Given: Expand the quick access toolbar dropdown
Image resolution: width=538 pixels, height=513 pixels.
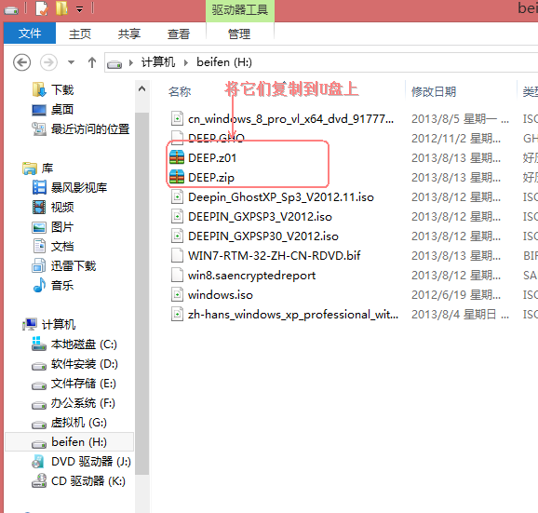Looking at the screenshot, I should pos(80,9).
